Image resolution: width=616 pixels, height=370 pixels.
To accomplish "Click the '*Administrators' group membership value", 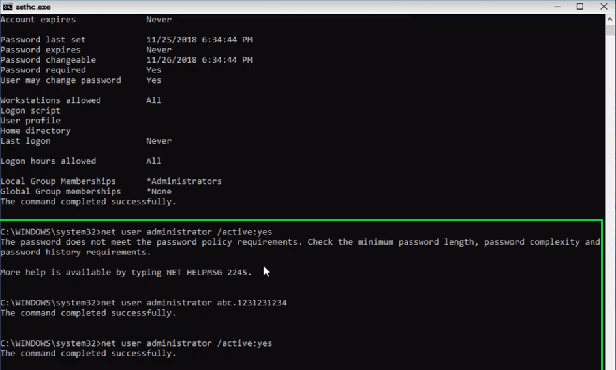I will tap(184, 181).
